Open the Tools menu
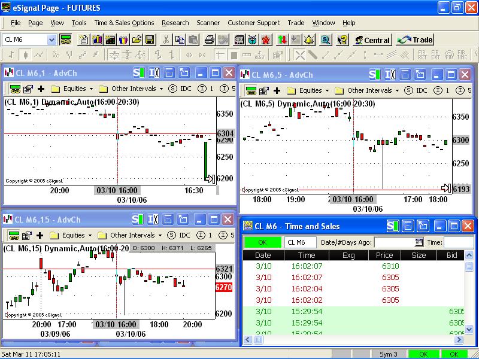Image resolution: width=479 pixels, height=359 pixels. tap(79, 23)
